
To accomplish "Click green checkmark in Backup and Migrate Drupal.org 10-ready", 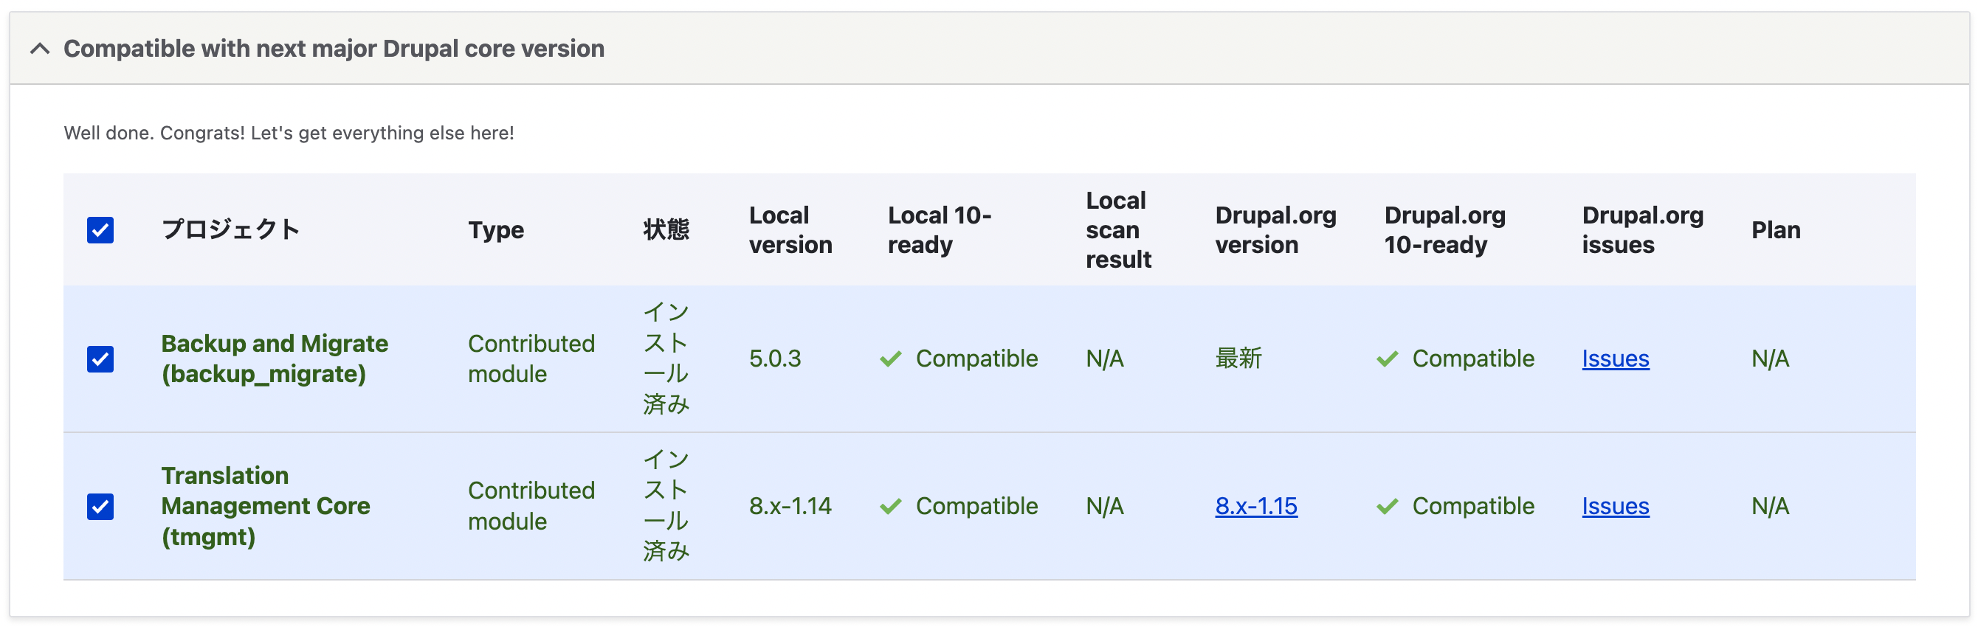I will (1388, 358).
